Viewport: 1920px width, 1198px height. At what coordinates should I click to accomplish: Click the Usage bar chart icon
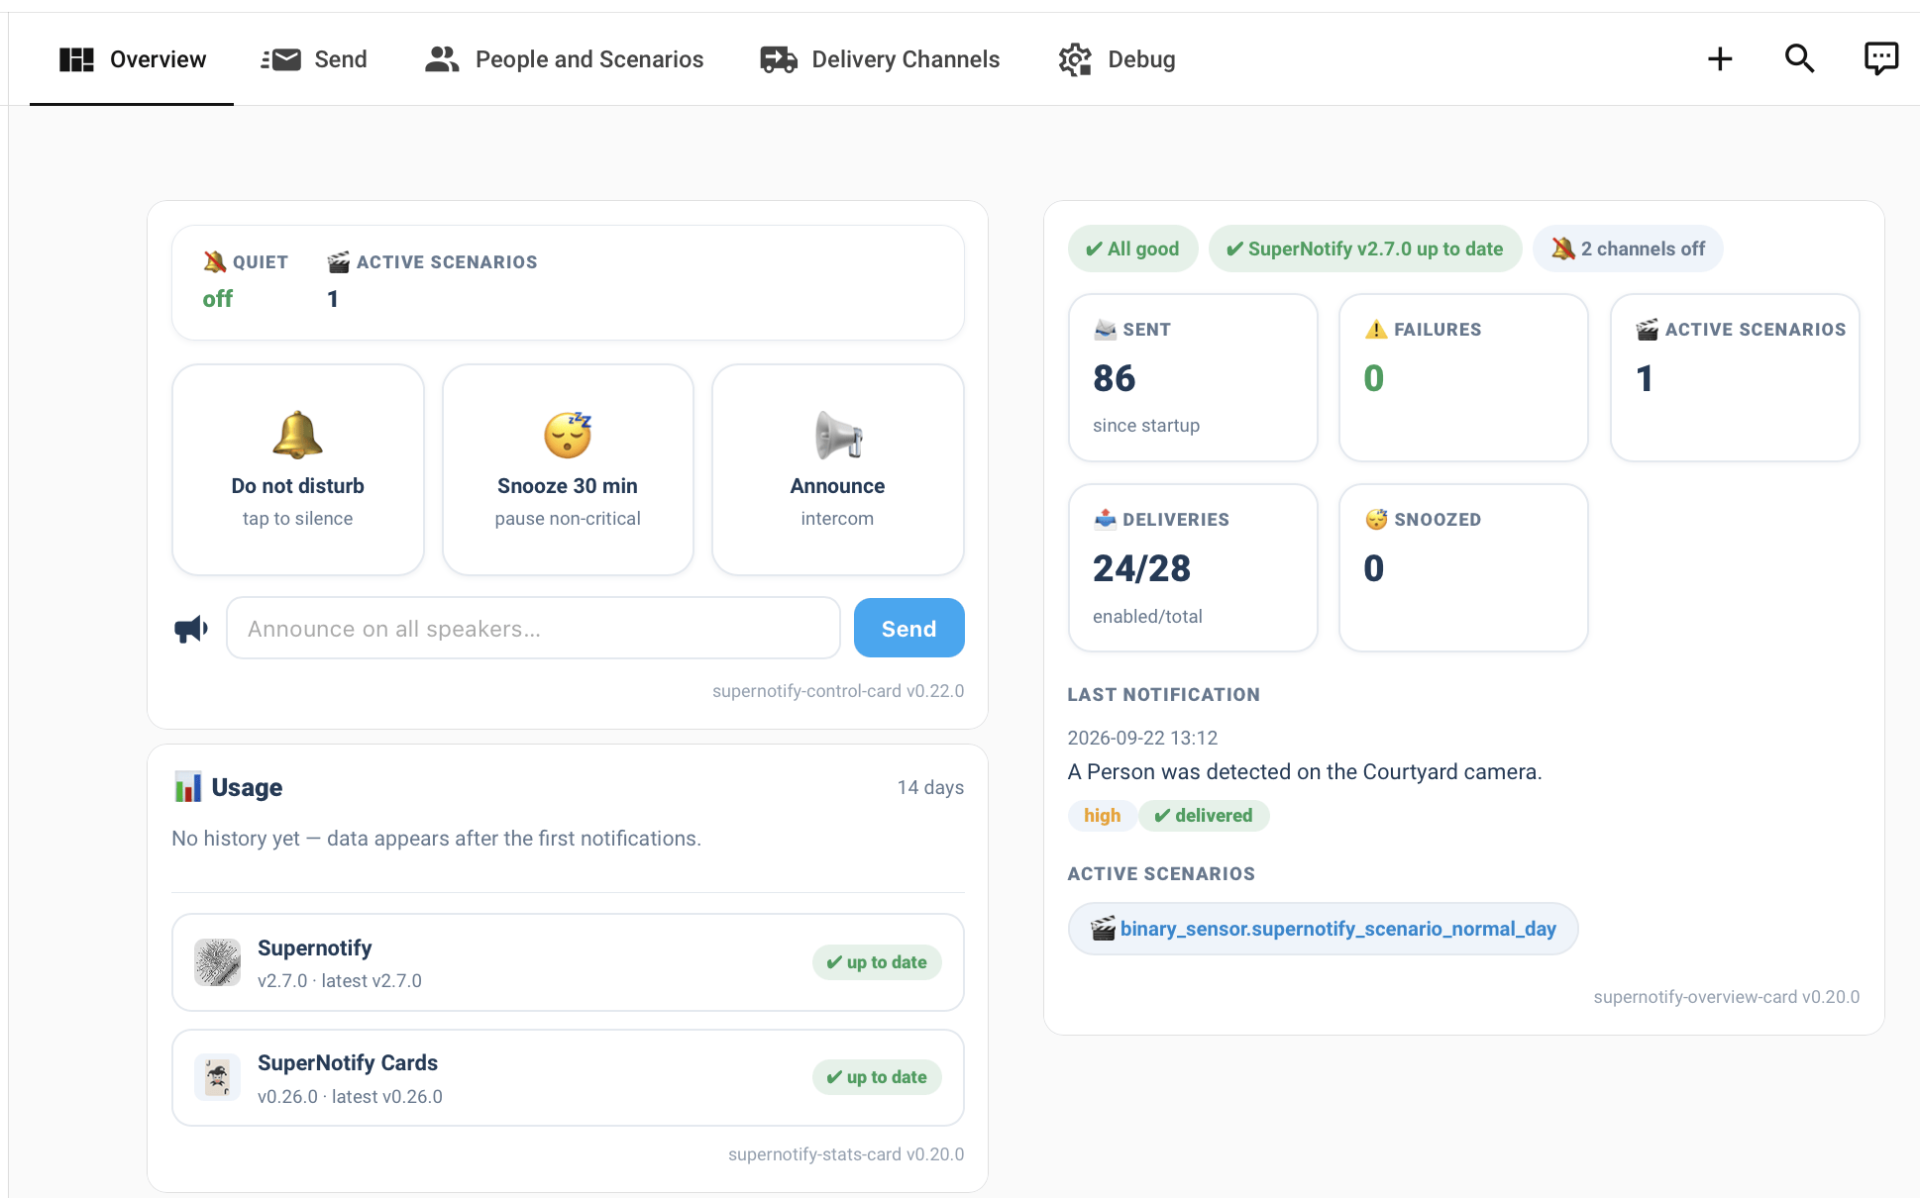187,787
